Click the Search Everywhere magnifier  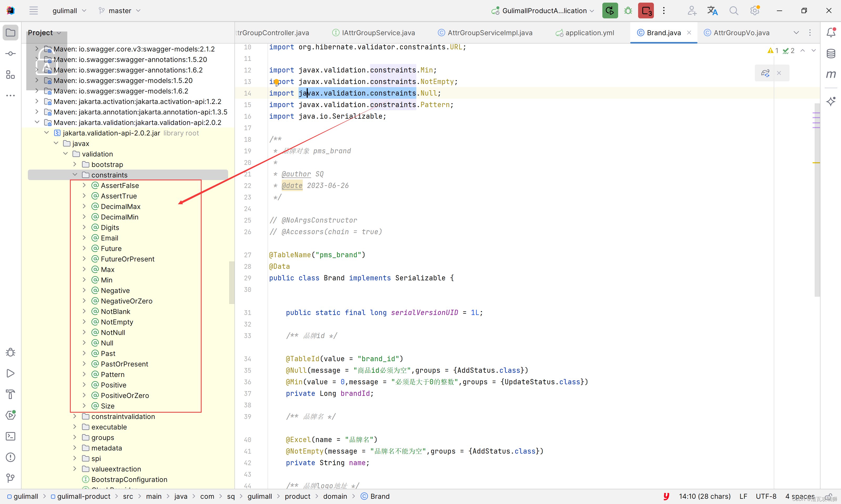[x=734, y=10]
